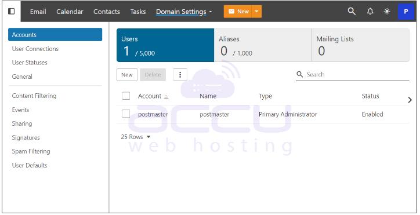Open User Statuses in the sidebar
420x215 pixels.
(x=30, y=63)
